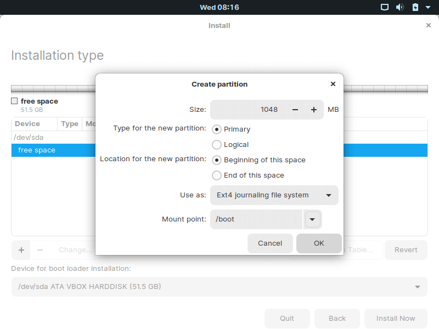Choose End of this space location

pos(217,175)
